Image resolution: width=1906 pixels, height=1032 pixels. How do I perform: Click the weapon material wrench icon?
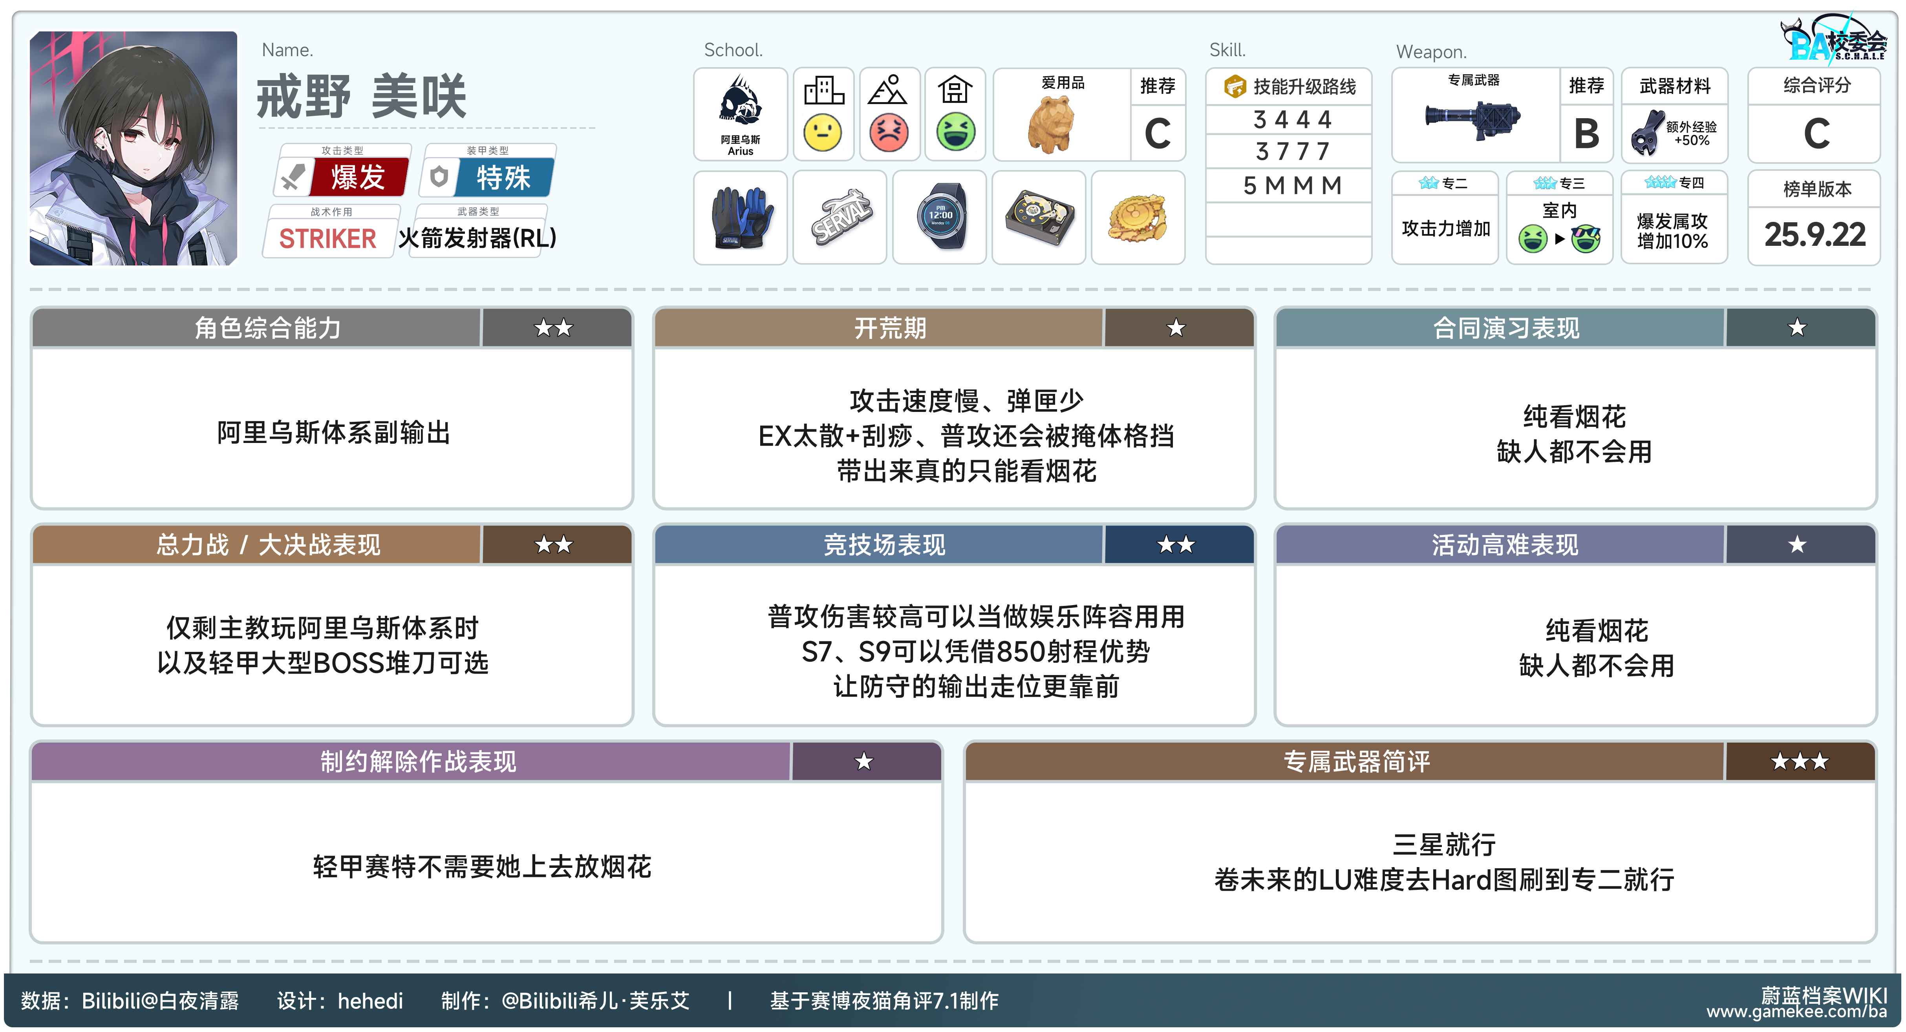coord(1646,133)
